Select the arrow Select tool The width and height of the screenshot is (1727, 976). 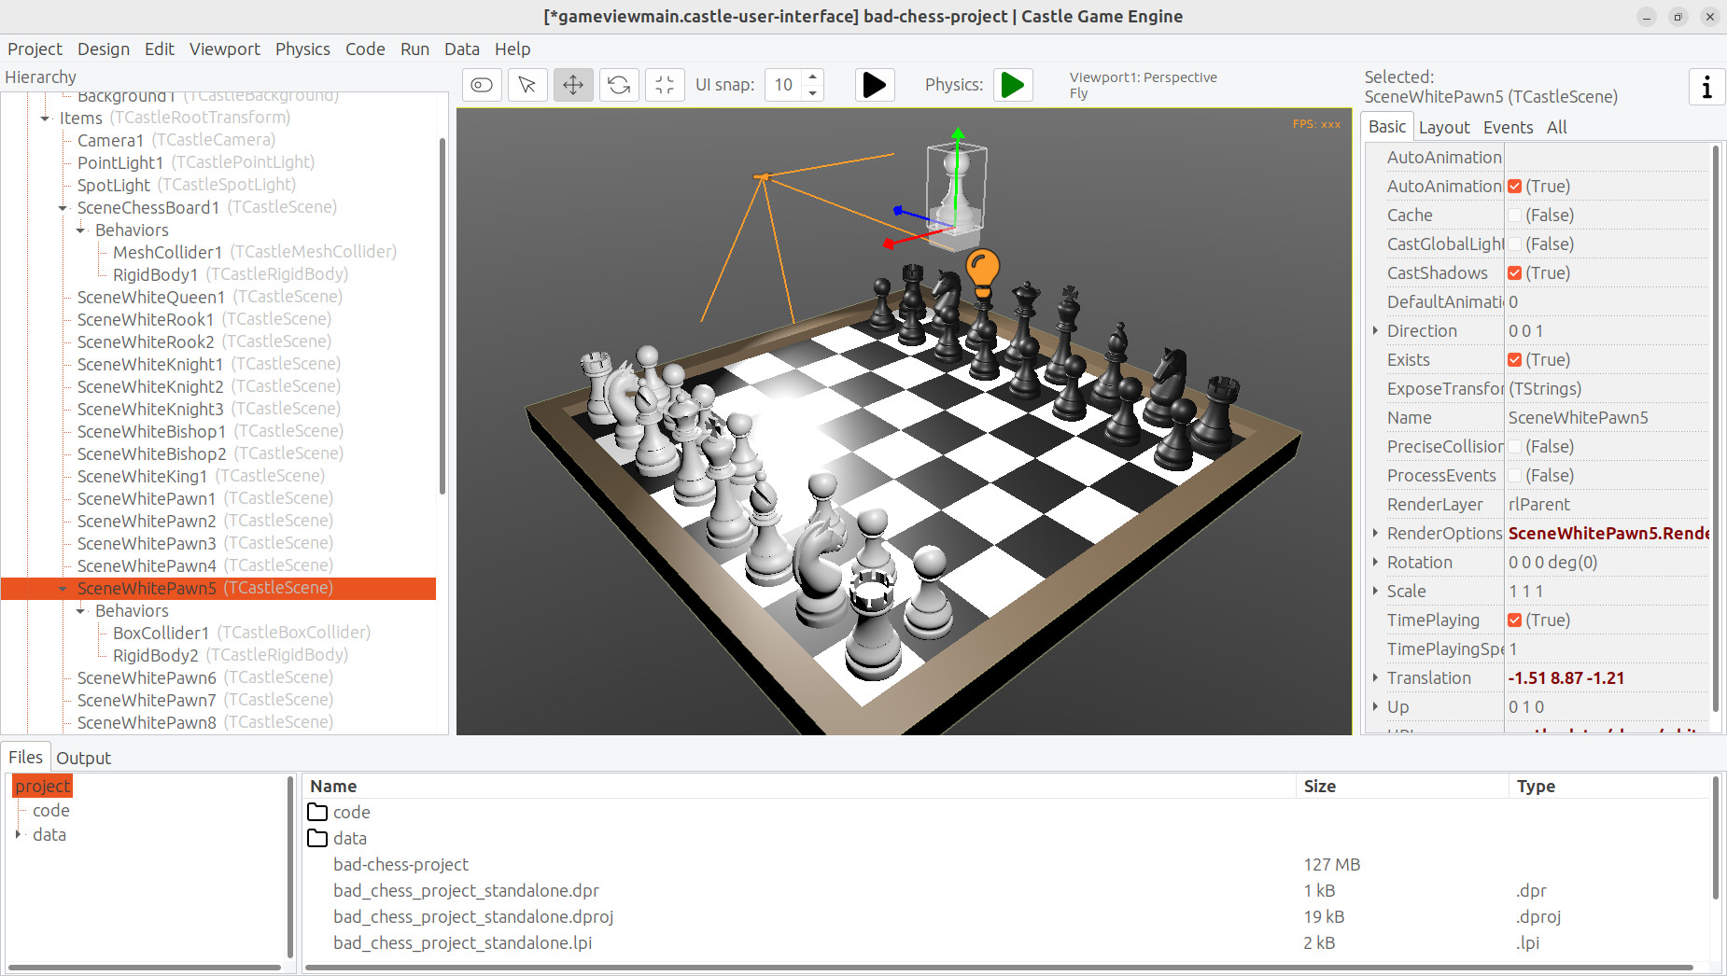click(x=527, y=85)
